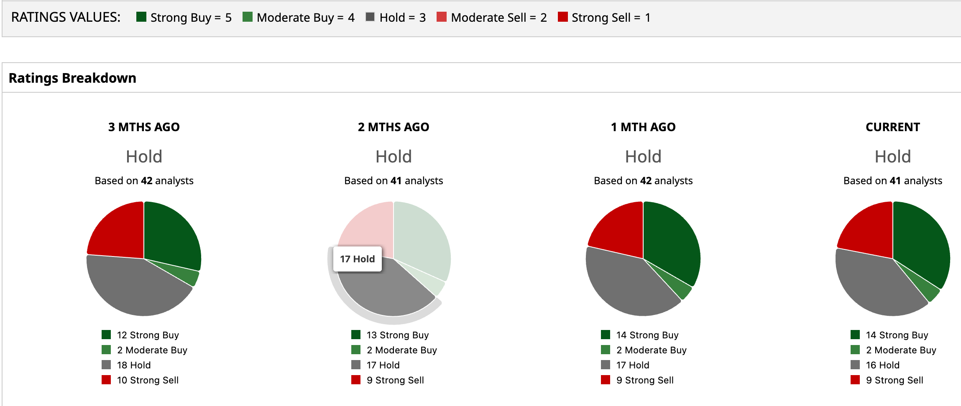Click '10 Strong Sell' legend entry under 3 MTHS AGO
The width and height of the screenshot is (961, 406).
tap(148, 380)
